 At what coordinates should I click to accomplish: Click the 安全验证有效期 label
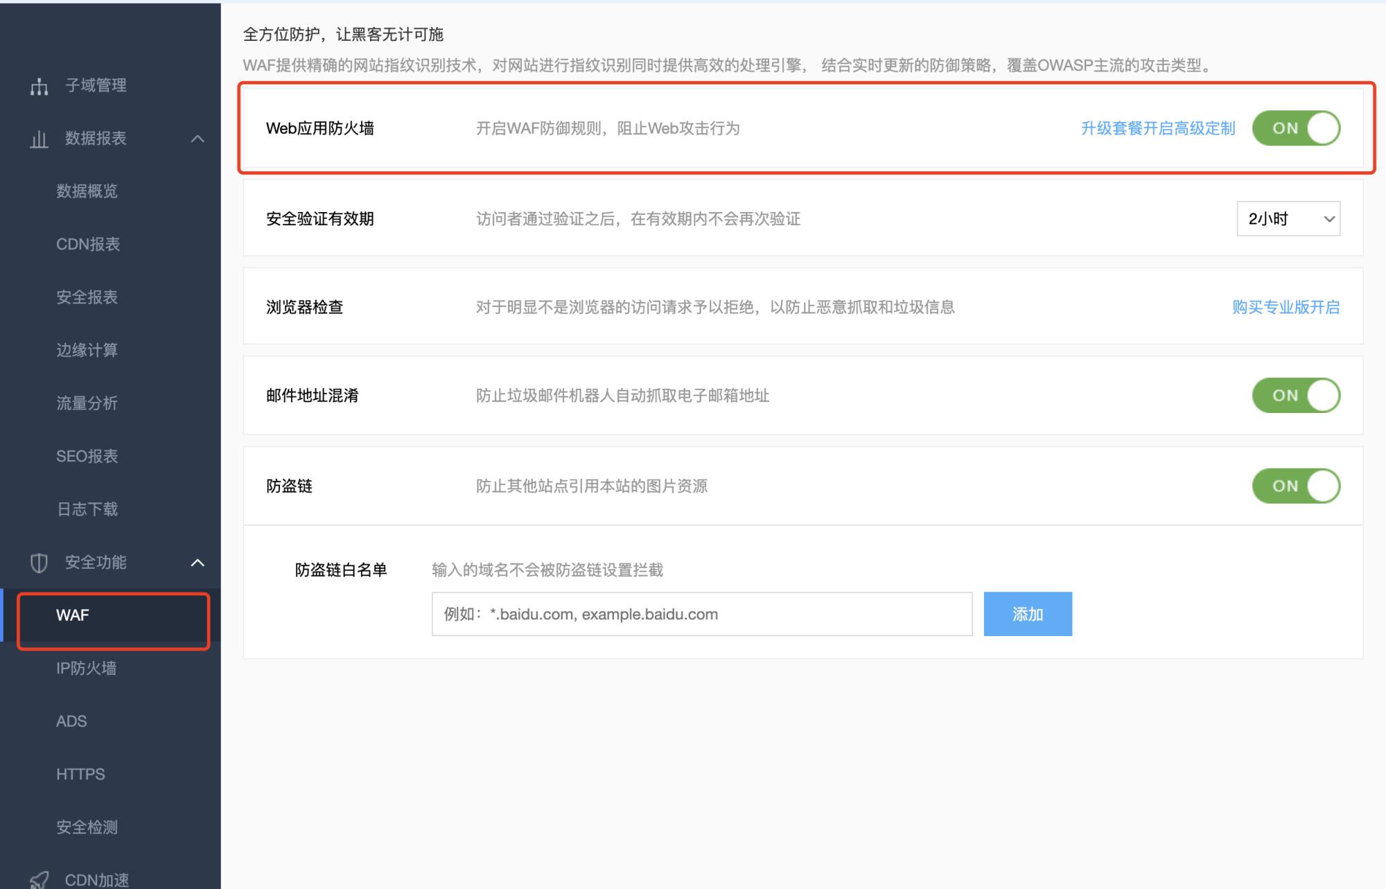point(320,219)
